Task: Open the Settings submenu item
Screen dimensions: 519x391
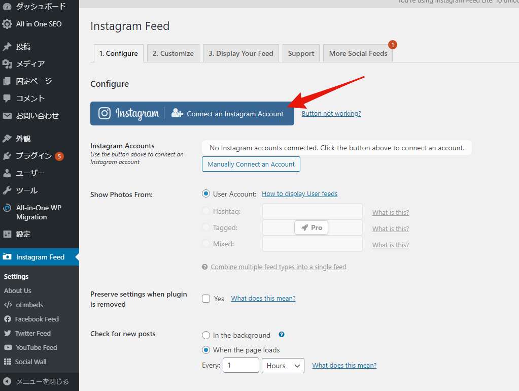Action: 16,276
